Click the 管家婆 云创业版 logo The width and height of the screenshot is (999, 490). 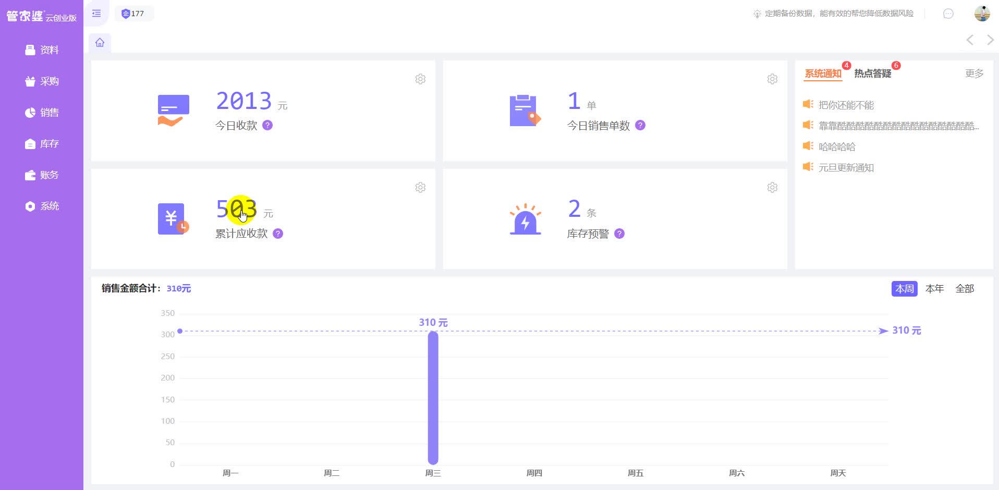41,16
